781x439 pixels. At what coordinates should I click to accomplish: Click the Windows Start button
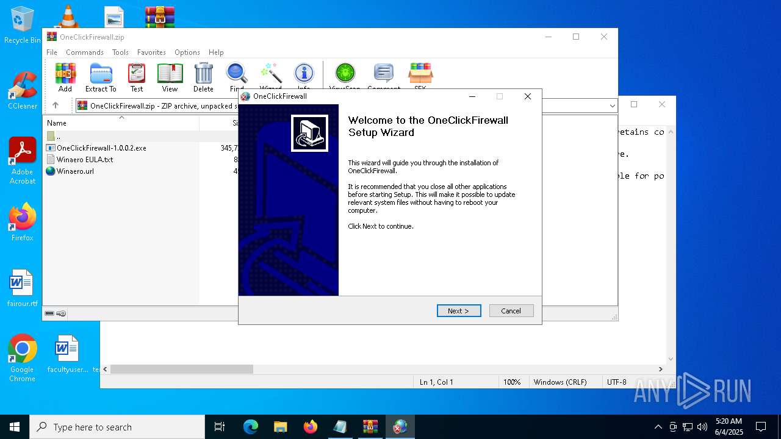(15, 427)
